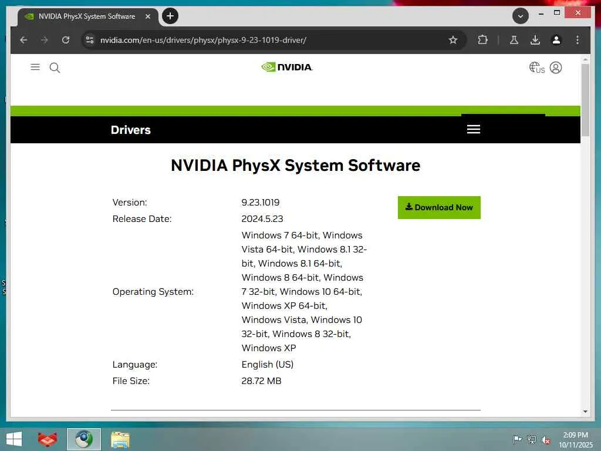Open the NVIDIA site search

click(55, 68)
